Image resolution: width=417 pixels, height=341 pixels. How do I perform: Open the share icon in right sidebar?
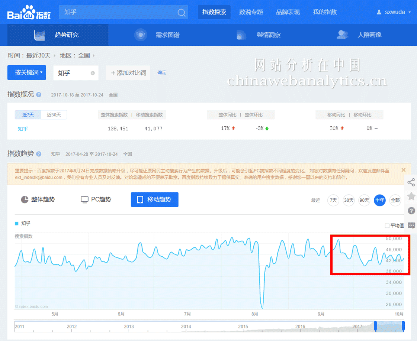pos(411,182)
